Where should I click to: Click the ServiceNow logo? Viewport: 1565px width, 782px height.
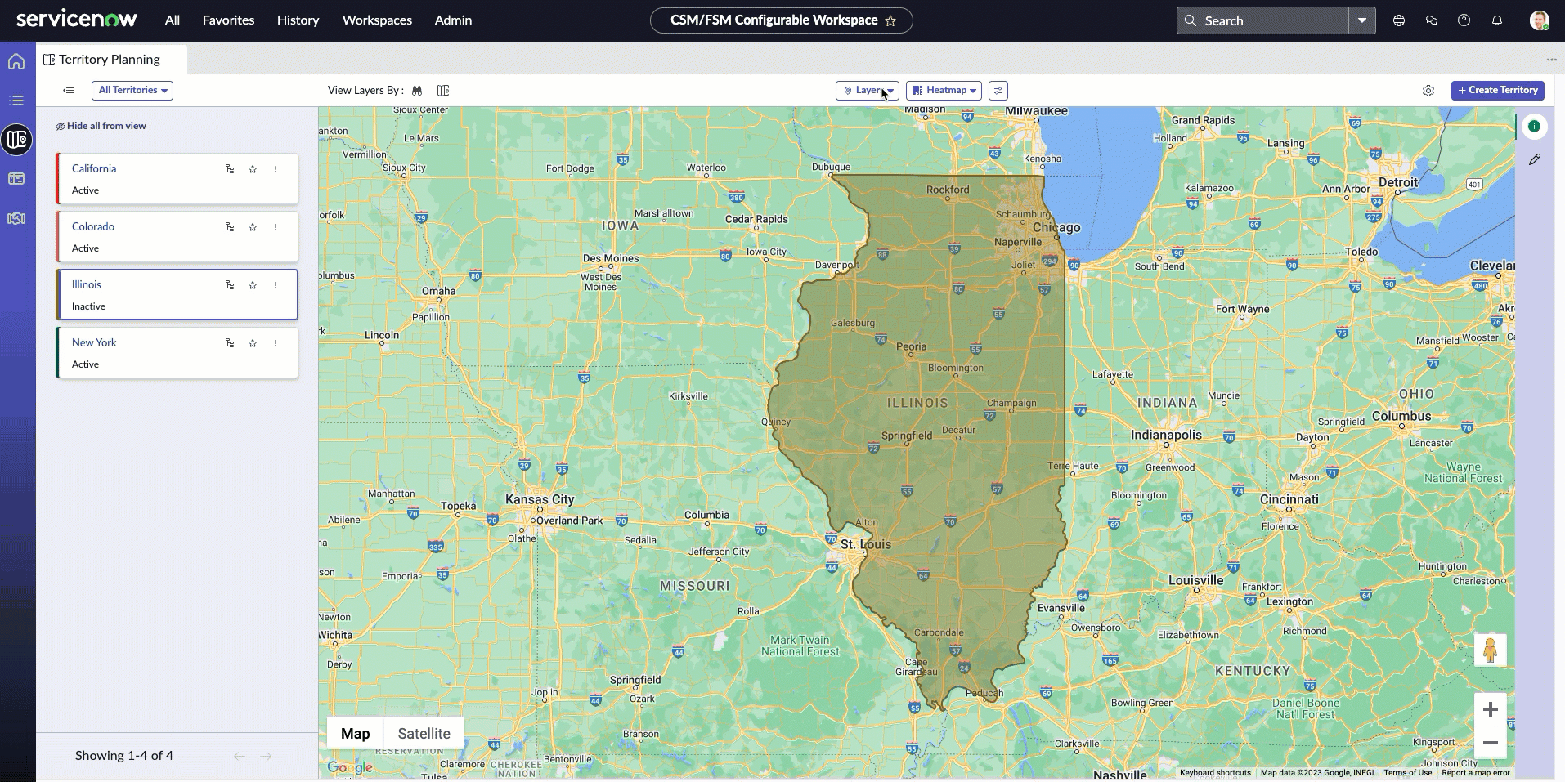(x=77, y=20)
